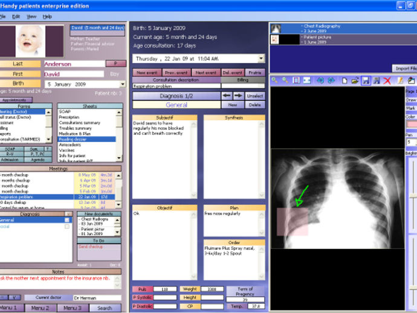Click the Pulse value input field

[x=165, y=289]
